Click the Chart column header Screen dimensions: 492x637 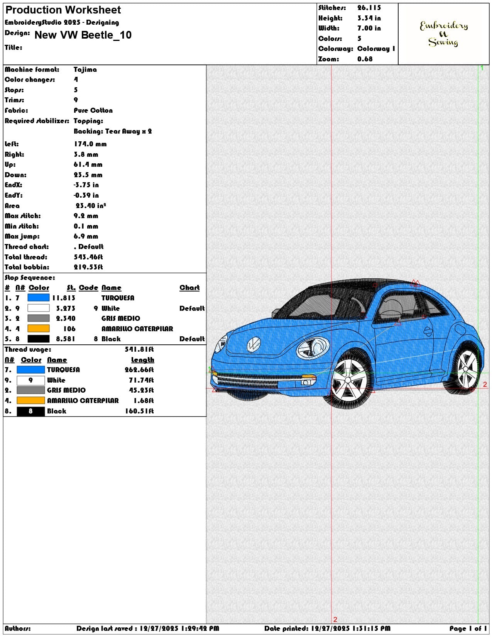point(189,288)
